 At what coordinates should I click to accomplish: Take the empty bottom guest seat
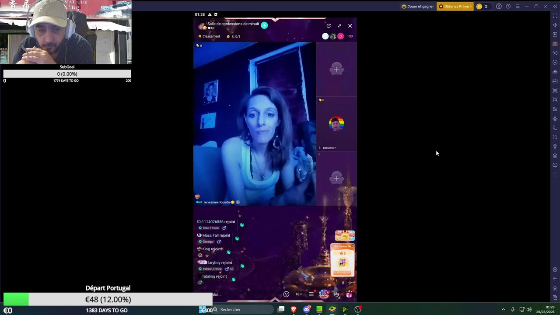point(336,178)
